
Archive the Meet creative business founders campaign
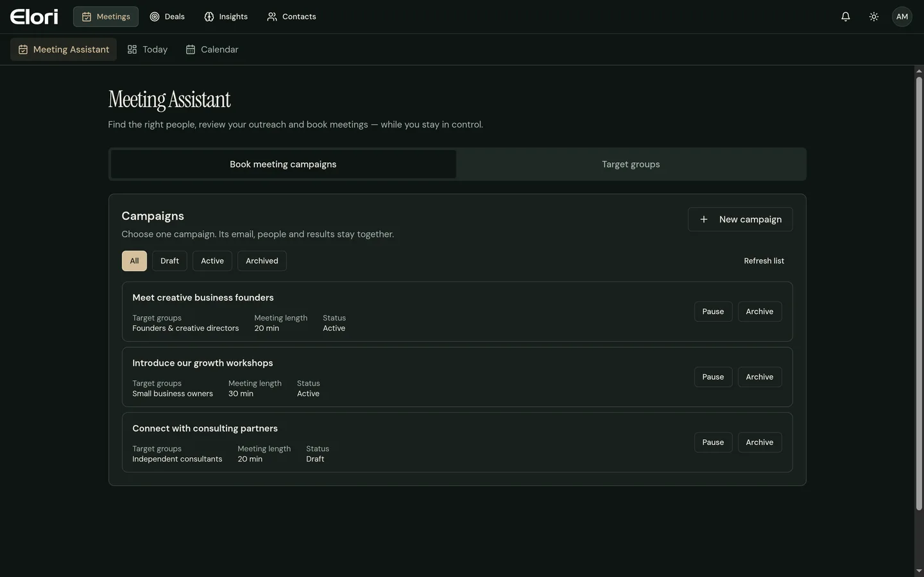pyautogui.click(x=760, y=312)
